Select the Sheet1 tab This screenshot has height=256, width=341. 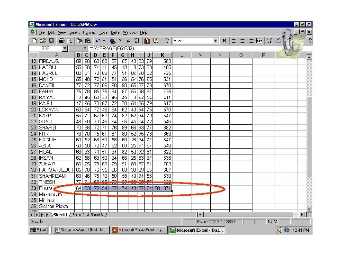click(x=60, y=215)
